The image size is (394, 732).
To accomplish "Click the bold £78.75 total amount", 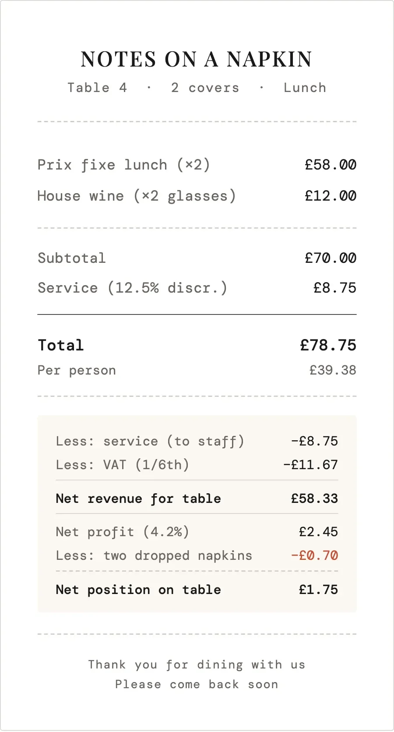I will point(328,345).
